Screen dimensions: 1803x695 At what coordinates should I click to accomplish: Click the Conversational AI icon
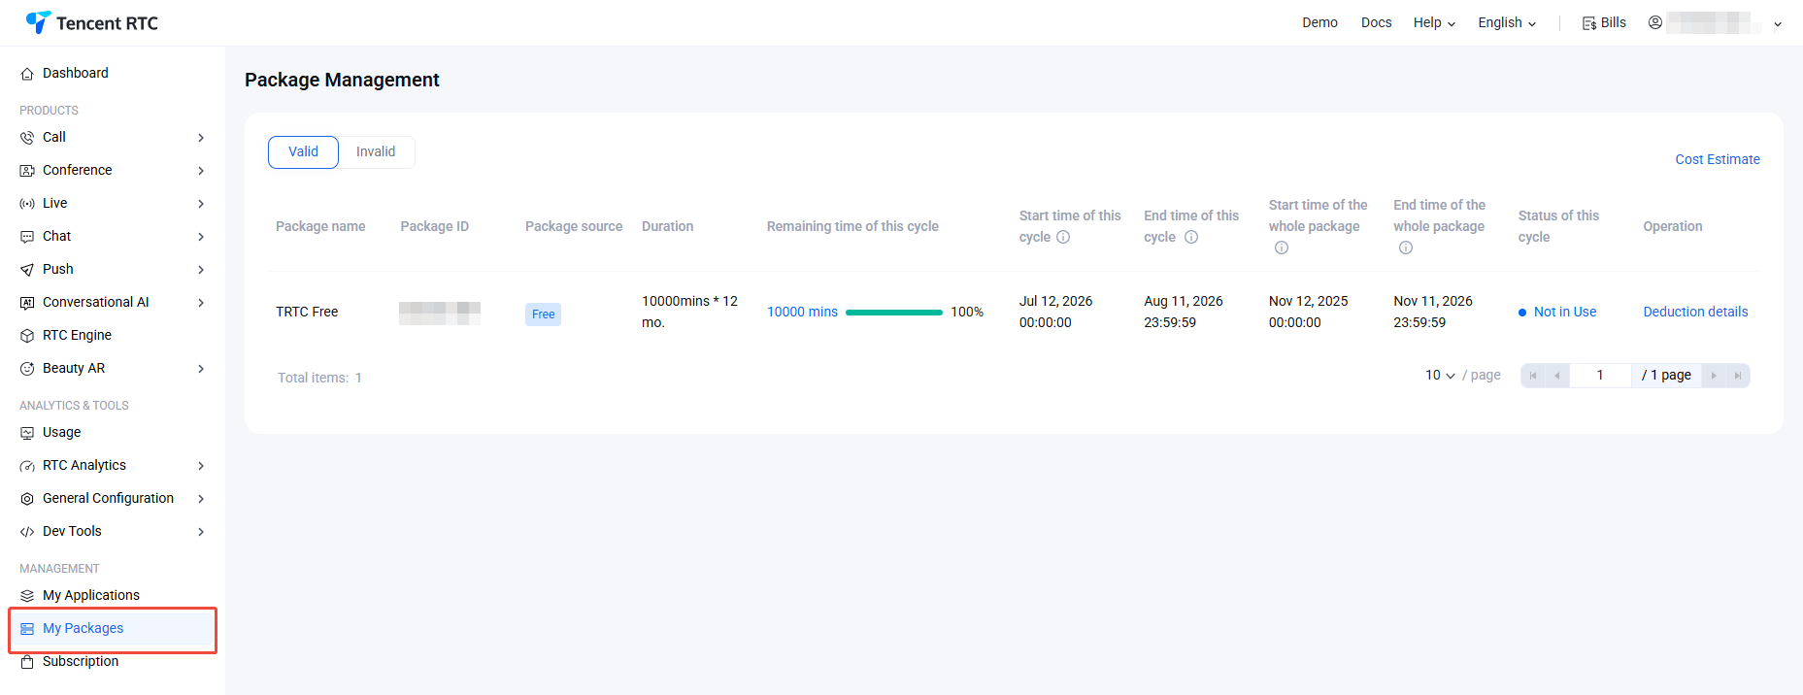pyautogui.click(x=27, y=303)
